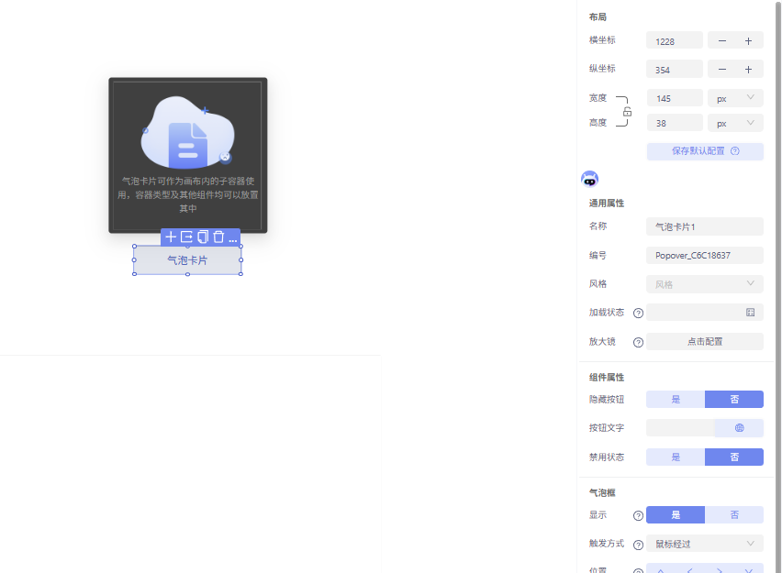Viewport: 782px width, 573px height.
Task: Set 隐藏按钮 to 否
Action: [x=734, y=399]
